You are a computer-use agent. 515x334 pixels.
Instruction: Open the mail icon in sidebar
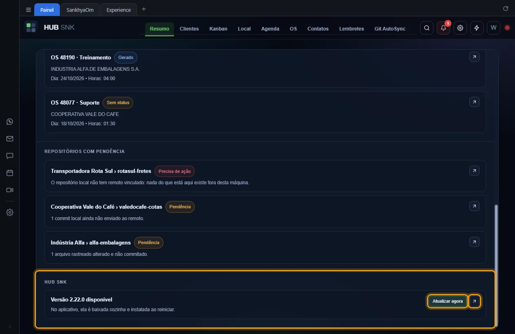pos(10,139)
